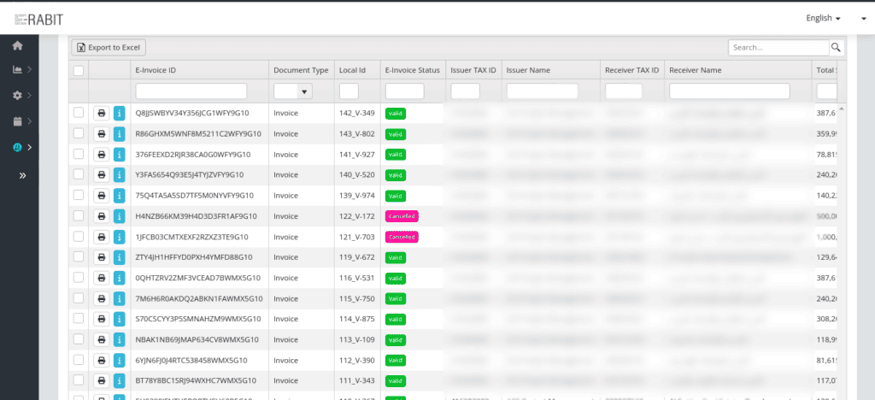
Task: View info for invoice 119_V-672
Action: 119,257
